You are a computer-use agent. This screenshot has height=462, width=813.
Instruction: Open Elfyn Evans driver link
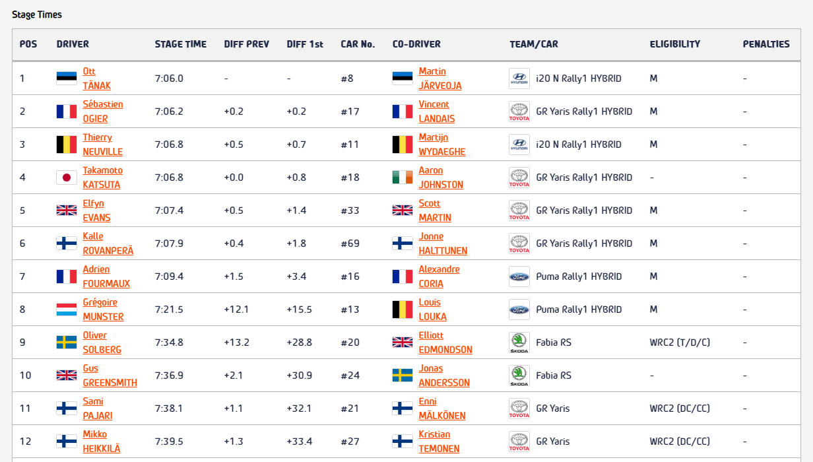click(96, 211)
